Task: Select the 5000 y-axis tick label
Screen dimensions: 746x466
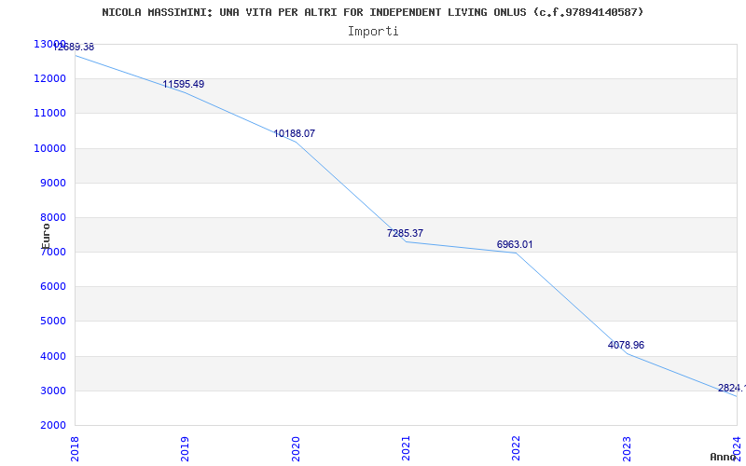Action: click(52, 322)
